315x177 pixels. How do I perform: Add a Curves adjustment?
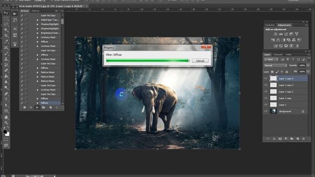(x=286, y=34)
